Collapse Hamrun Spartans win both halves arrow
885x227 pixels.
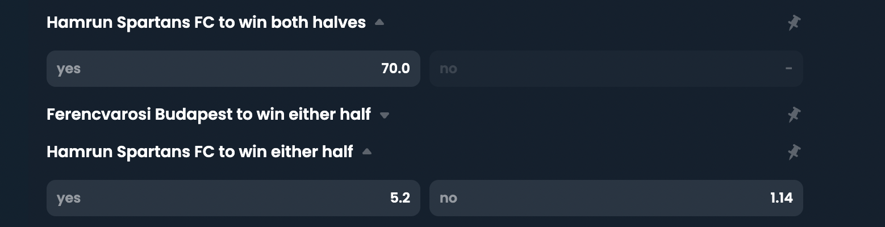pyautogui.click(x=379, y=23)
